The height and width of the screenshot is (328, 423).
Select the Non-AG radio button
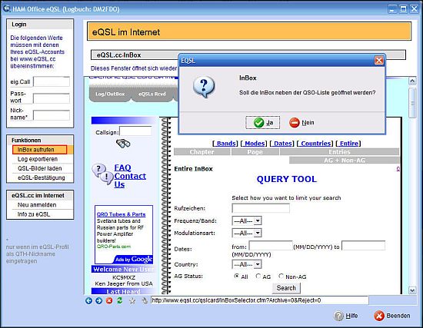pos(281,277)
